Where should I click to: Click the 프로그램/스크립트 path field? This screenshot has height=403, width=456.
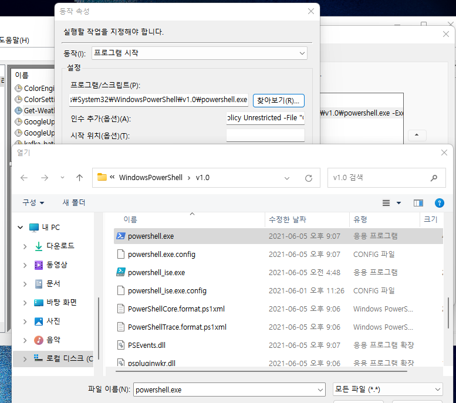[159, 100]
